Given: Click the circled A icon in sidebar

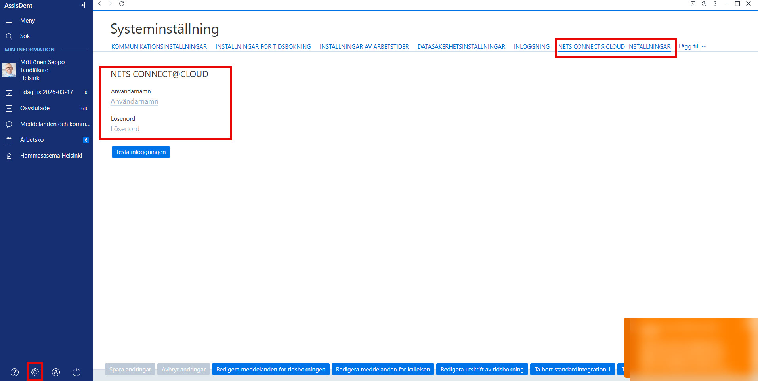Looking at the screenshot, I should point(56,372).
